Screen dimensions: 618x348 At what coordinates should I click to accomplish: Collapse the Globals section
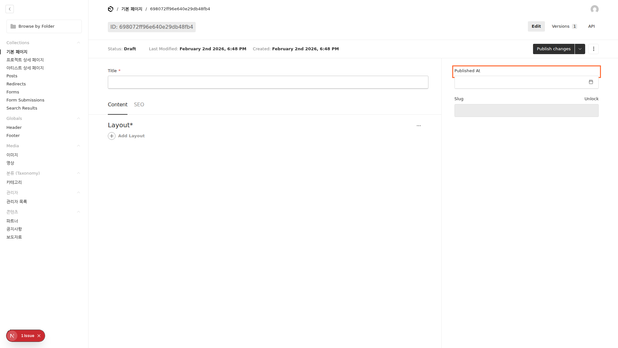click(x=78, y=119)
